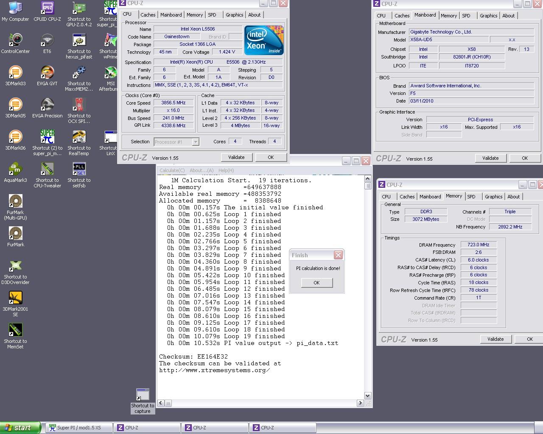The width and height of the screenshot is (543, 434).
Task: Click Validate in Memory window
Action: [x=495, y=339]
